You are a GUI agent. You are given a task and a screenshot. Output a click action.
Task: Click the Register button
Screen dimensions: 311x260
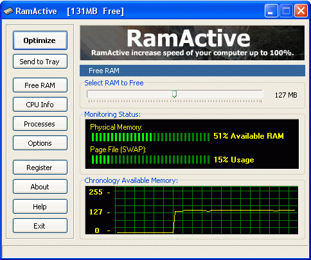(x=40, y=168)
